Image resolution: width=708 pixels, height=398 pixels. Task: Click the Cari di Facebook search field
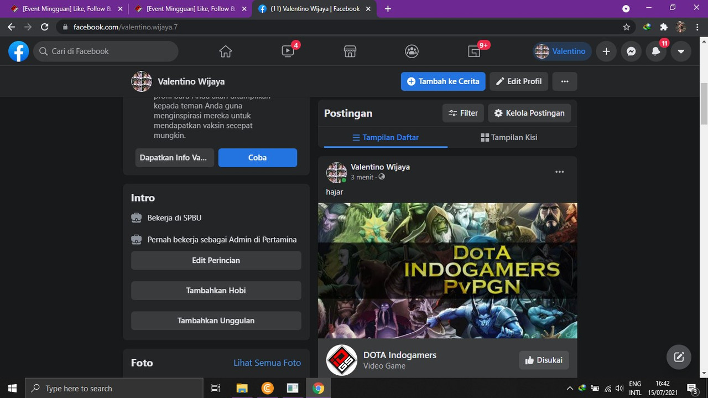point(106,51)
